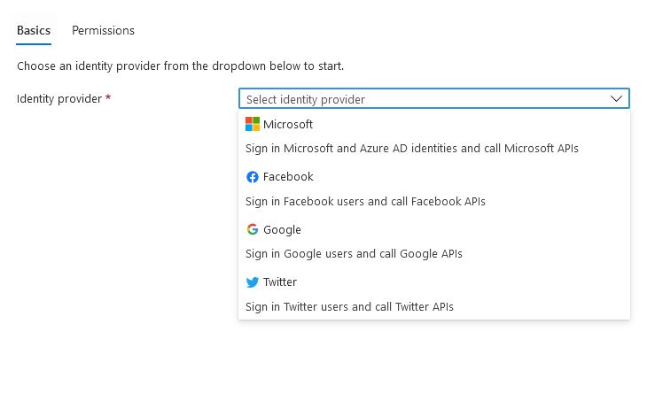Click empty area below the Twitter option

(434, 354)
